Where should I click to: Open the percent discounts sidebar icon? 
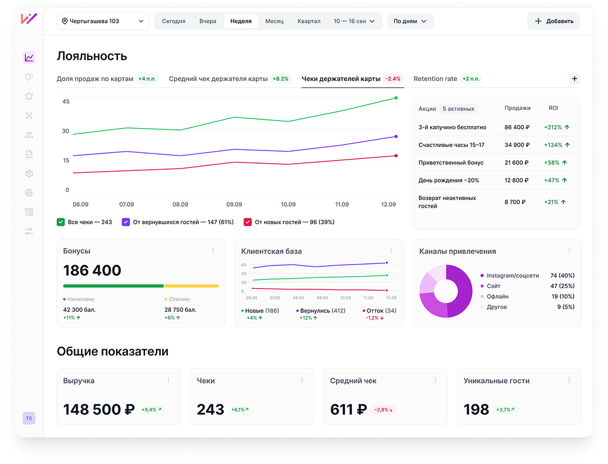click(x=29, y=115)
